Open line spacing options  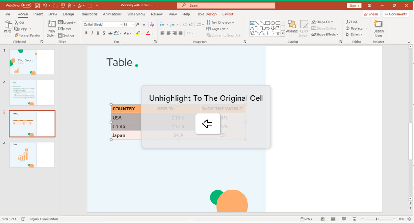[200, 24]
